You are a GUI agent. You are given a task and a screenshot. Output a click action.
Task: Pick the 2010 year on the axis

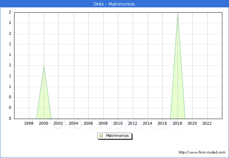118,123
